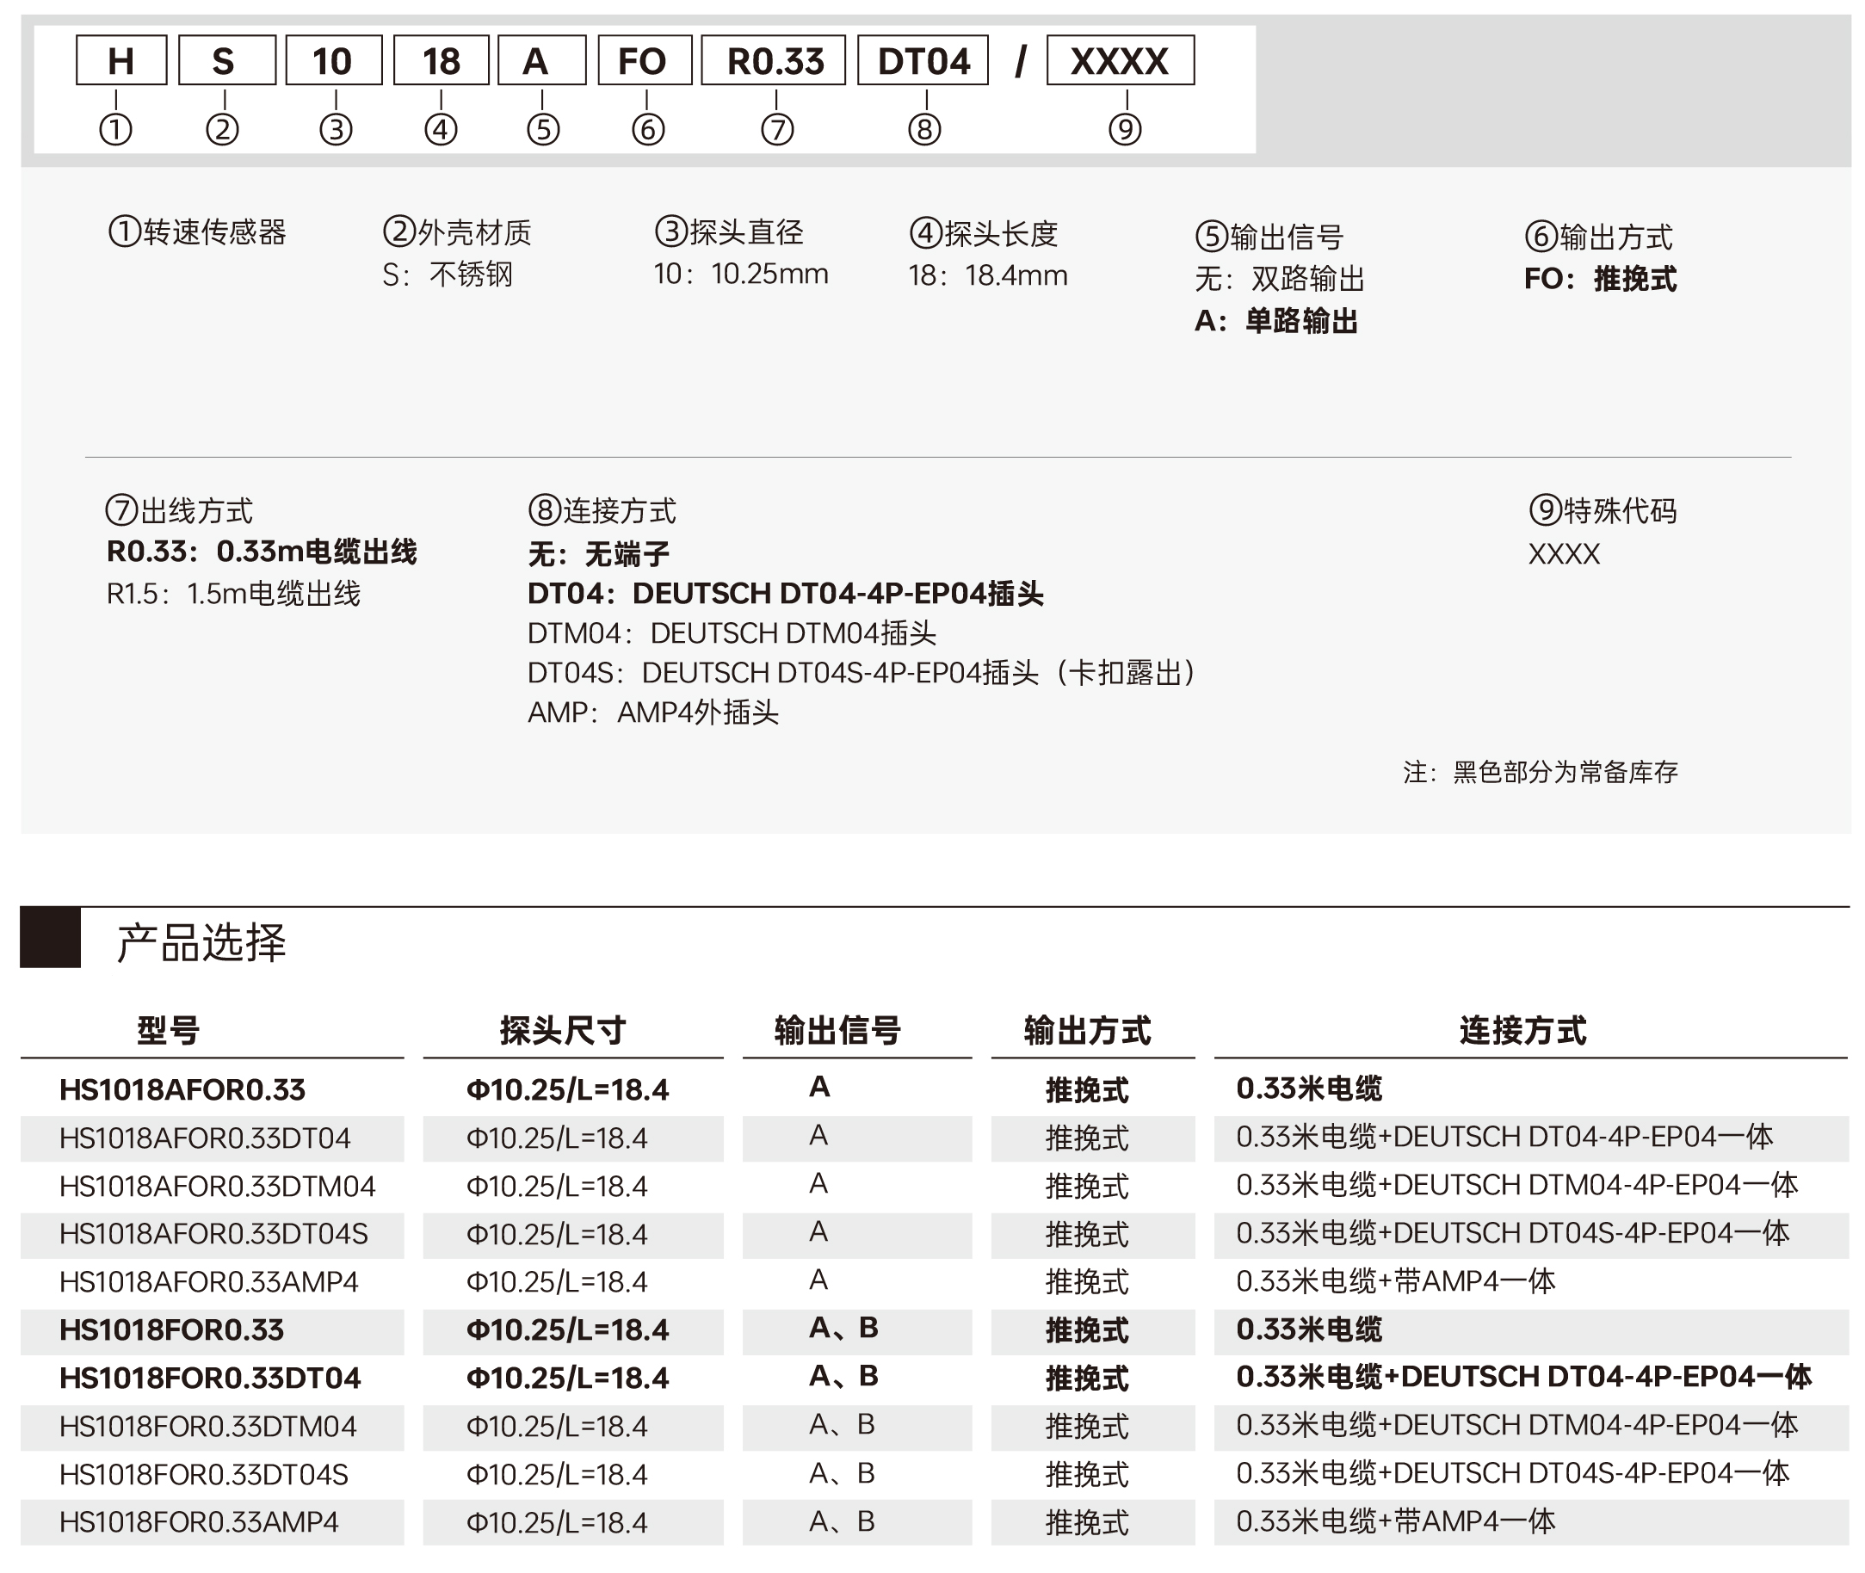Click the 'FO' code box
Viewport: 1865px width, 1573px height.
pyautogui.click(x=645, y=59)
